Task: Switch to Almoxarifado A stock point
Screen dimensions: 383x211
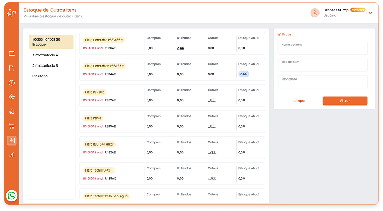Action: tap(45, 55)
